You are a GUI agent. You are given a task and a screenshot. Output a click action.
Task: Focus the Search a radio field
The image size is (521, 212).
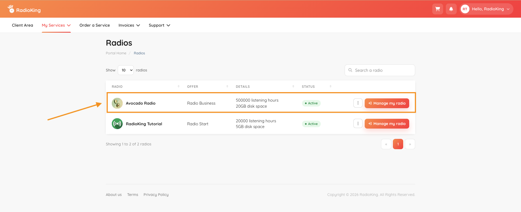[380, 70]
